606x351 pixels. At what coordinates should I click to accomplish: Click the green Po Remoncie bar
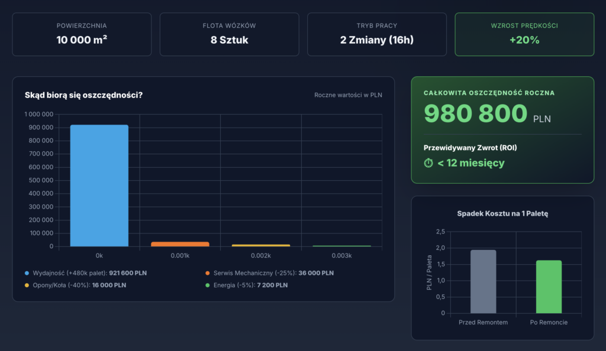coord(549,287)
